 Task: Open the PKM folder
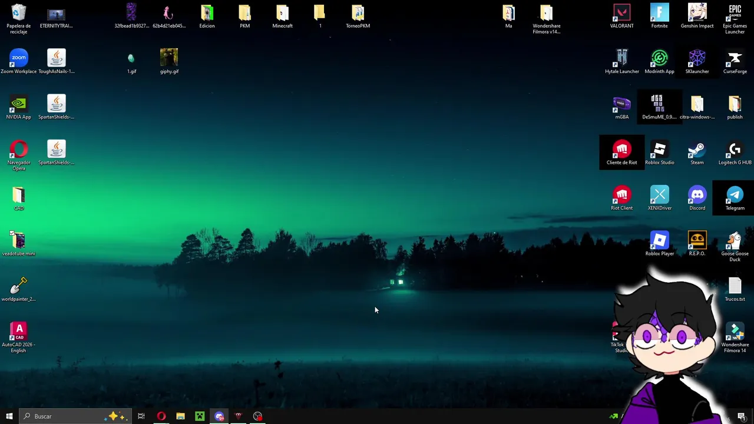click(x=244, y=16)
